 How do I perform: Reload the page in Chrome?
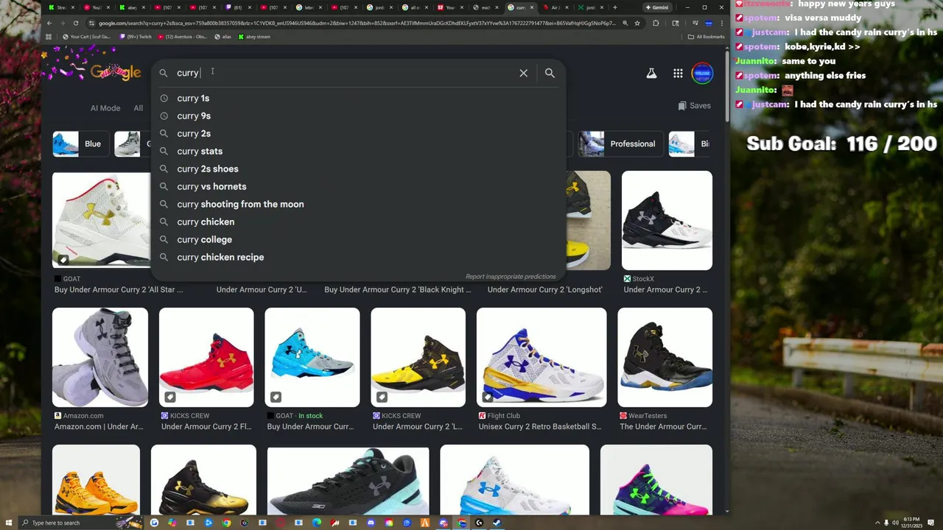coord(75,23)
